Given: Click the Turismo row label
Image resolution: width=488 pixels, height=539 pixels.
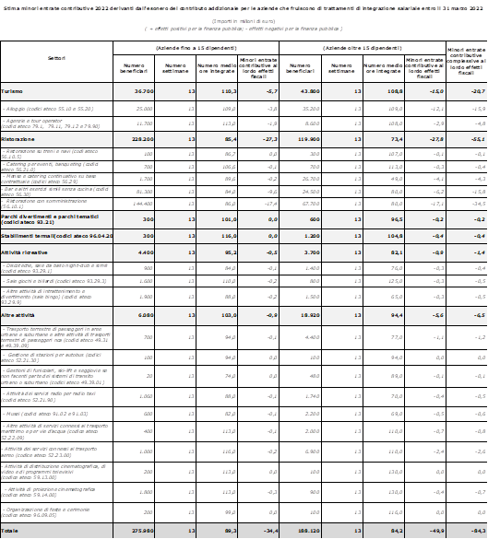Looking at the screenshot, I should 12,91.
